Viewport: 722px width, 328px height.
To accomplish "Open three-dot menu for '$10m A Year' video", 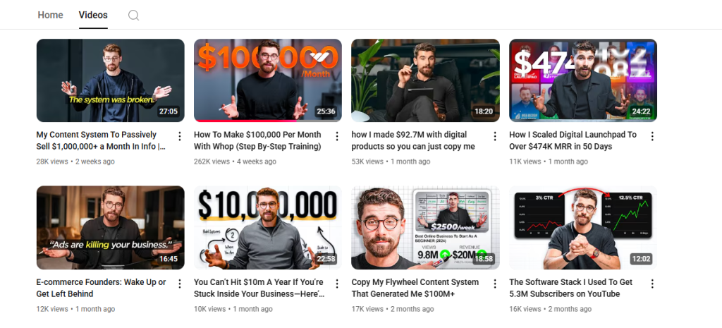I will pos(337,284).
